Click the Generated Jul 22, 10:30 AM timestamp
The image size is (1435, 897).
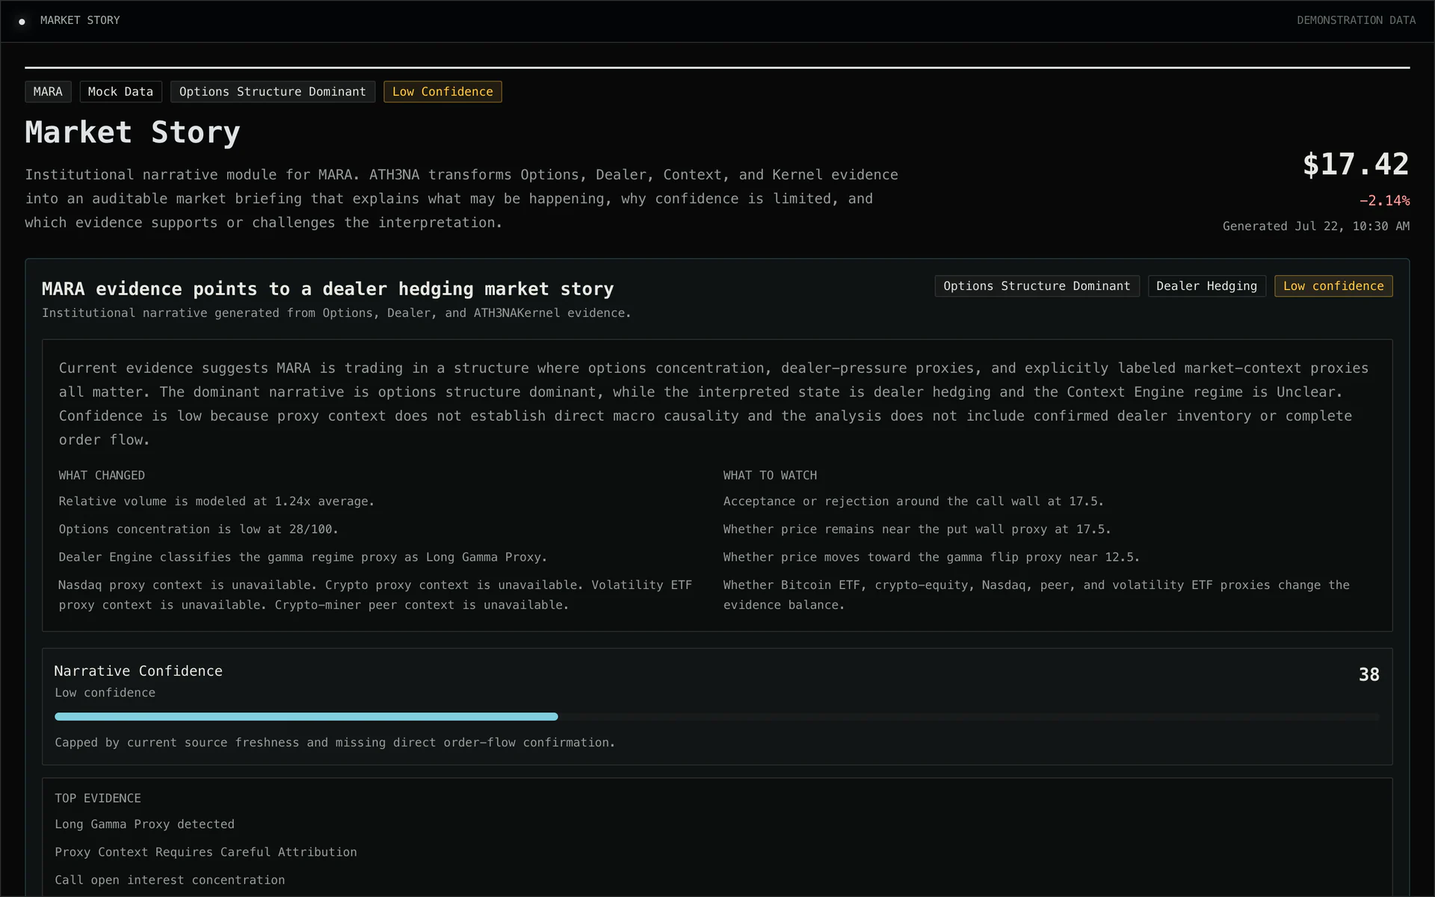[1316, 226]
